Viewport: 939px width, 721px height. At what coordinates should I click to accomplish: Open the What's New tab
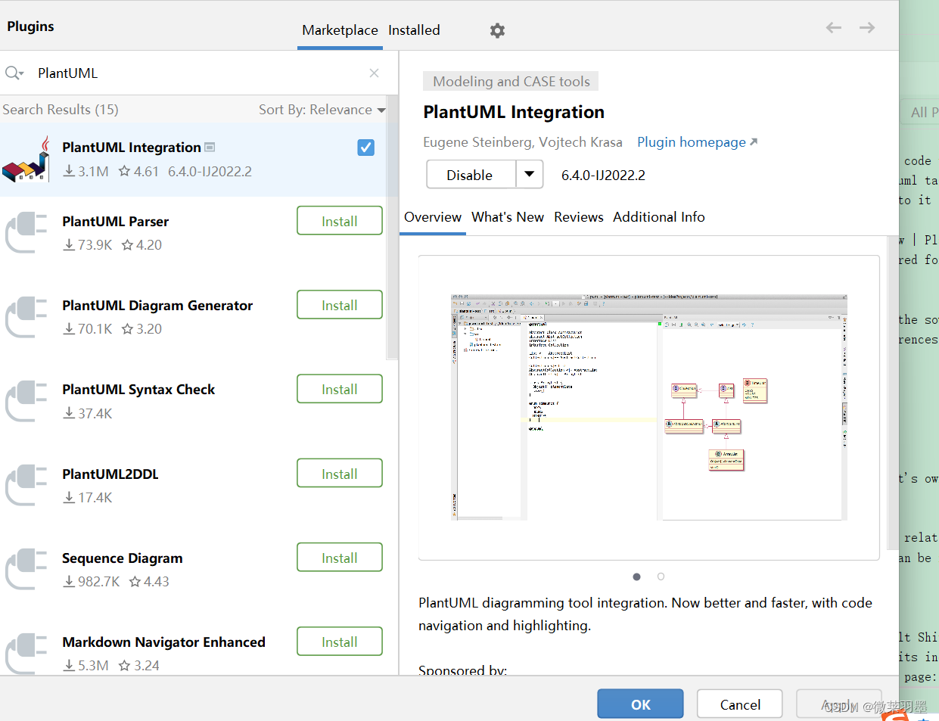coord(508,217)
